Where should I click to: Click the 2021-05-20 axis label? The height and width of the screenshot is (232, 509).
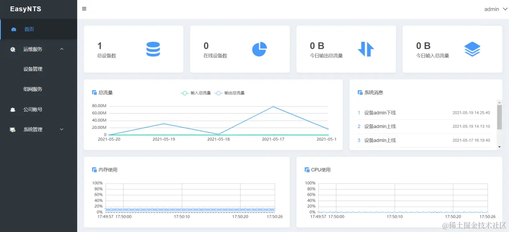click(109, 139)
